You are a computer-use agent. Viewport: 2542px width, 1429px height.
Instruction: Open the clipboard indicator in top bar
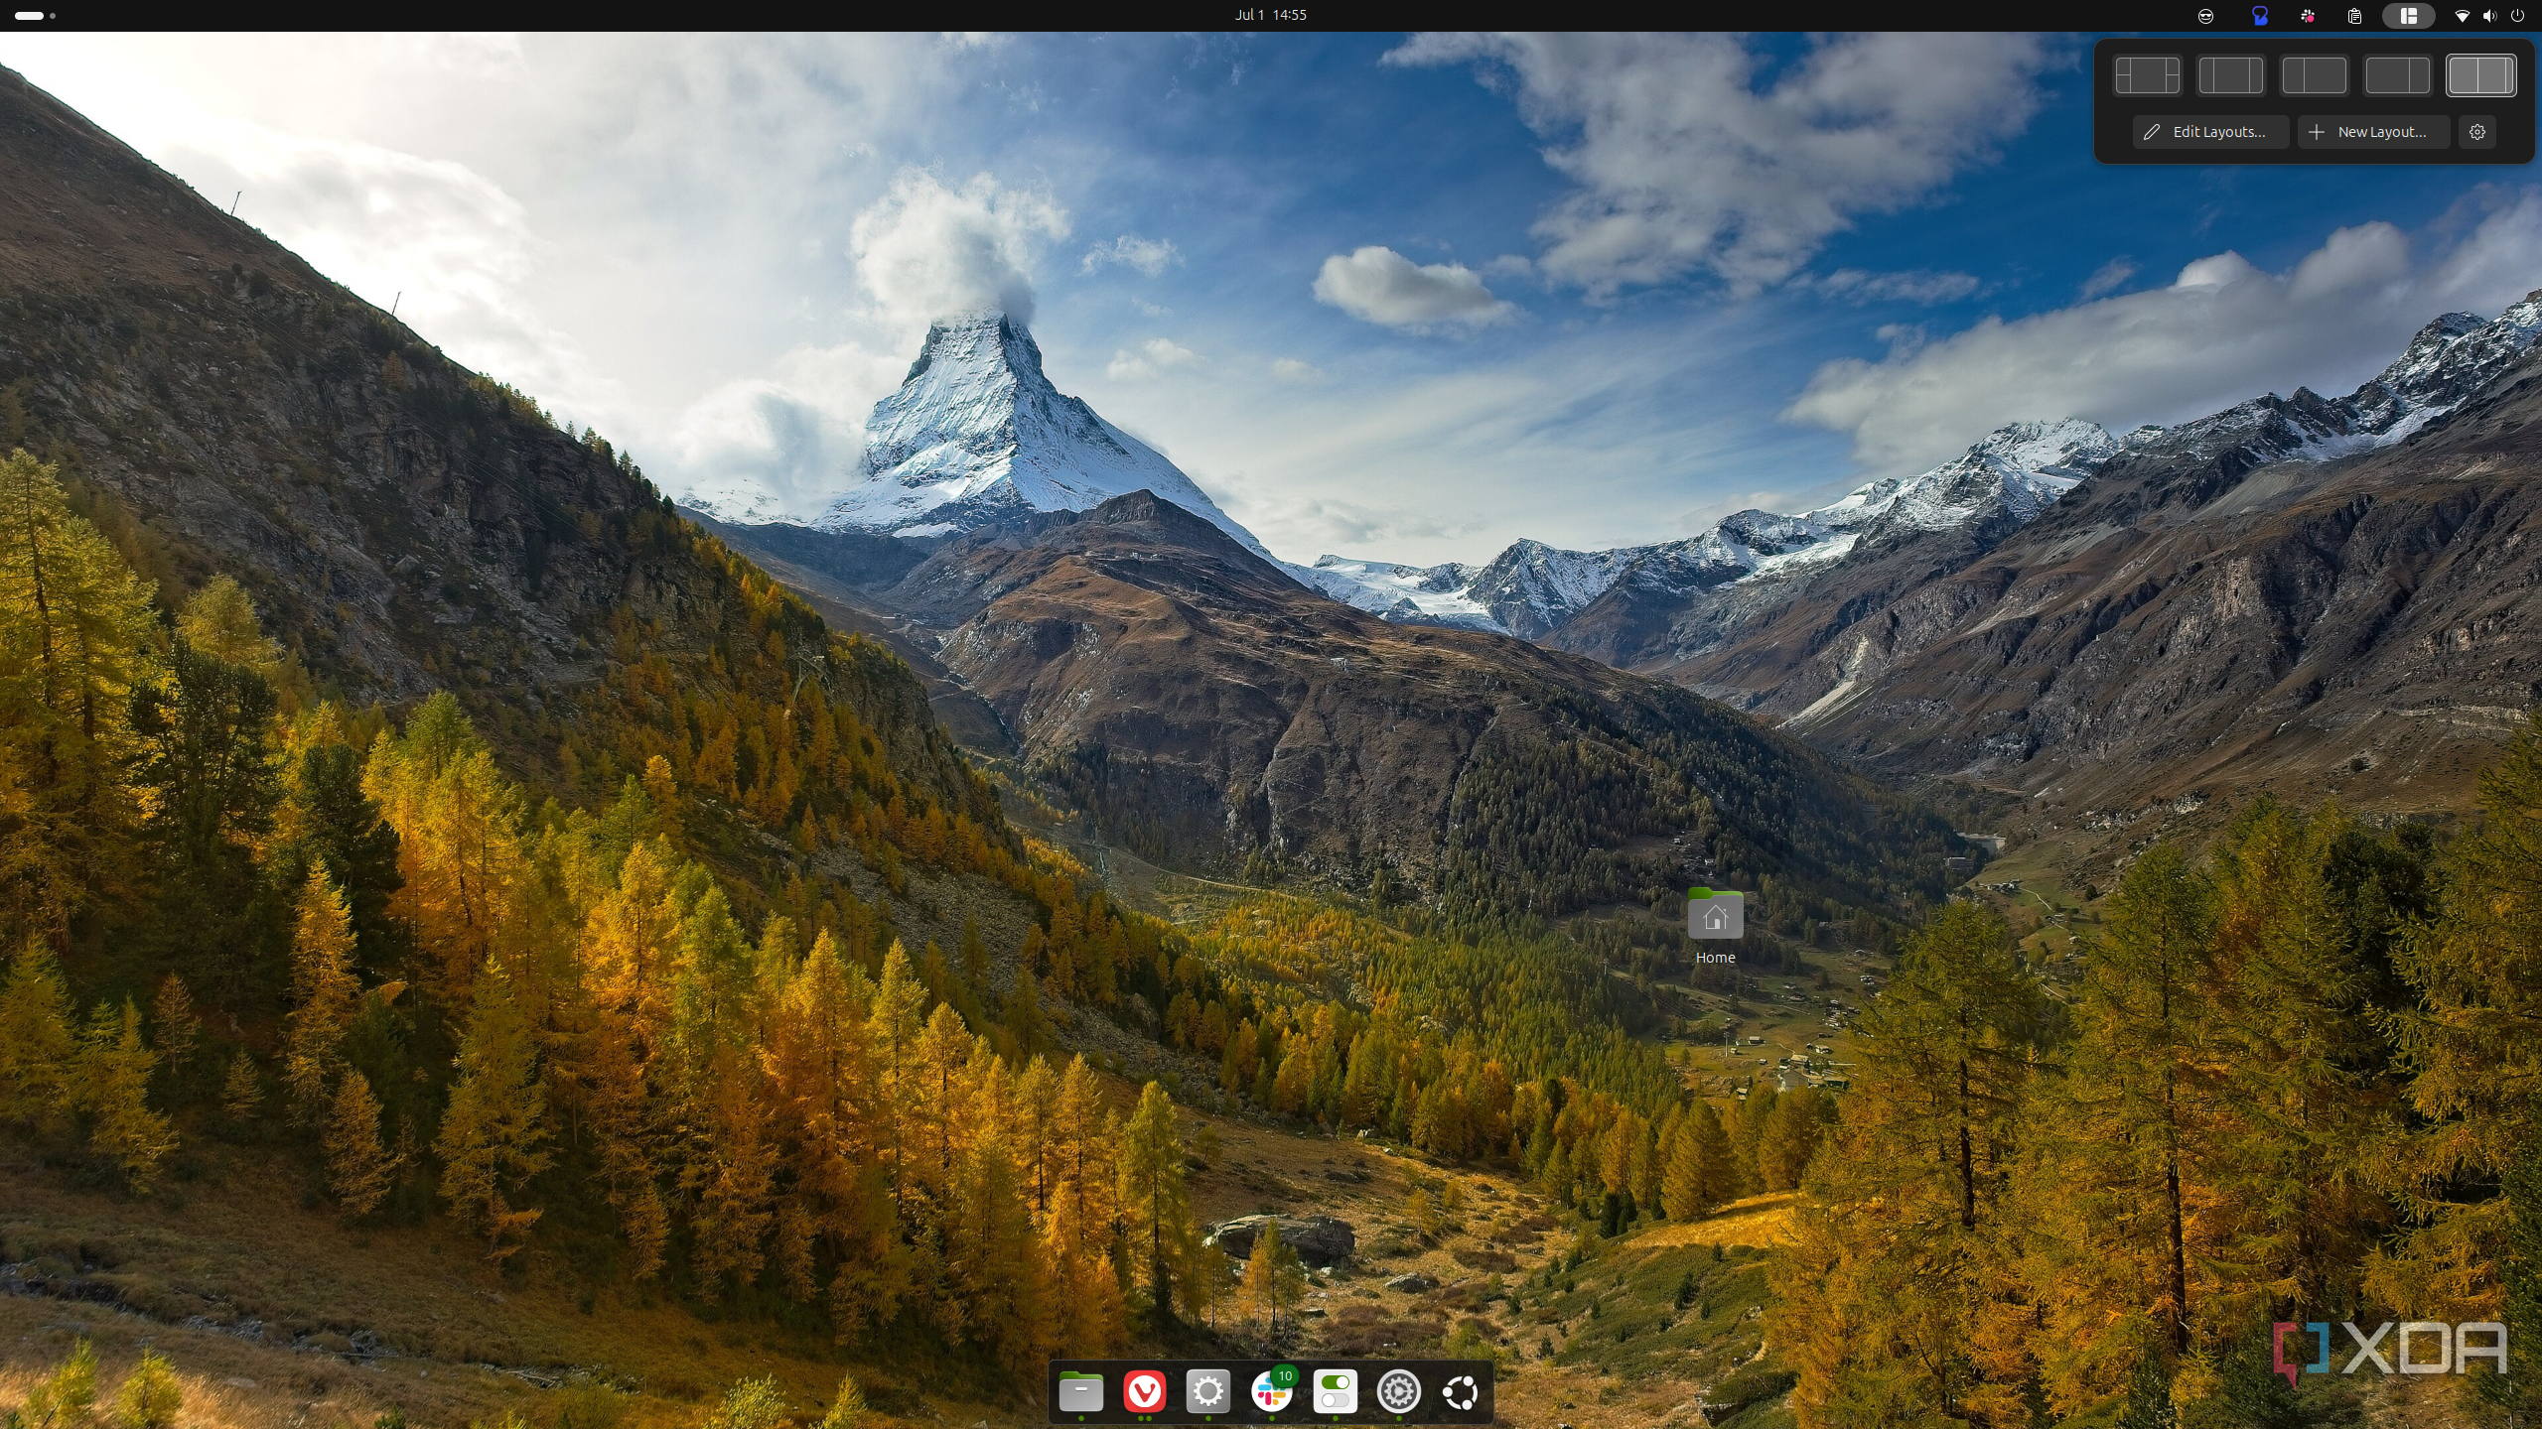coord(2354,16)
